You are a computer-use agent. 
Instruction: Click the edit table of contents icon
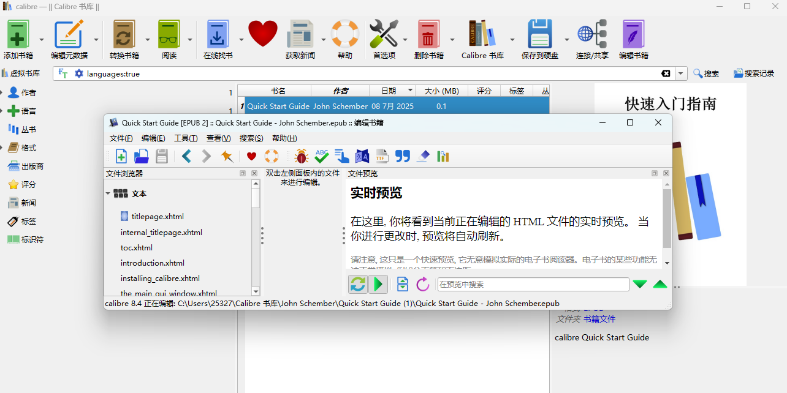[x=341, y=156]
